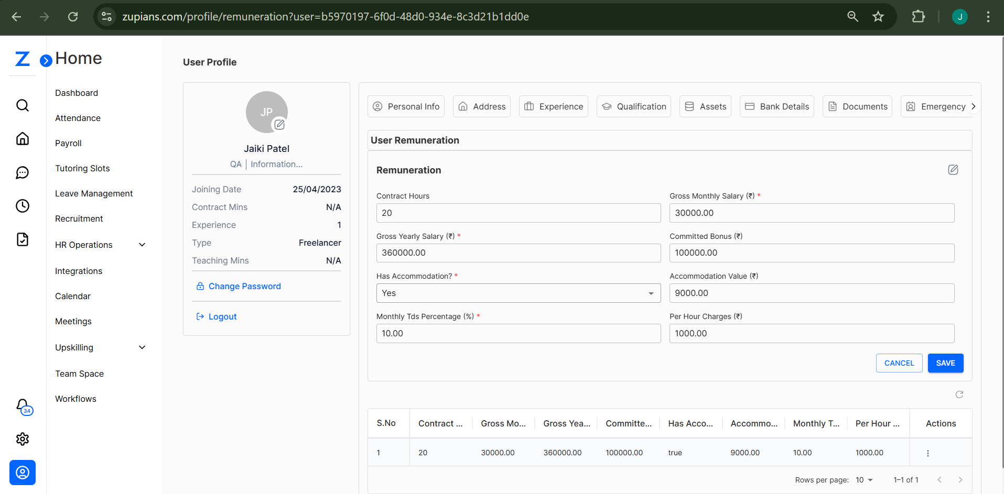Switch to the Bank Details tab

click(776, 106)
